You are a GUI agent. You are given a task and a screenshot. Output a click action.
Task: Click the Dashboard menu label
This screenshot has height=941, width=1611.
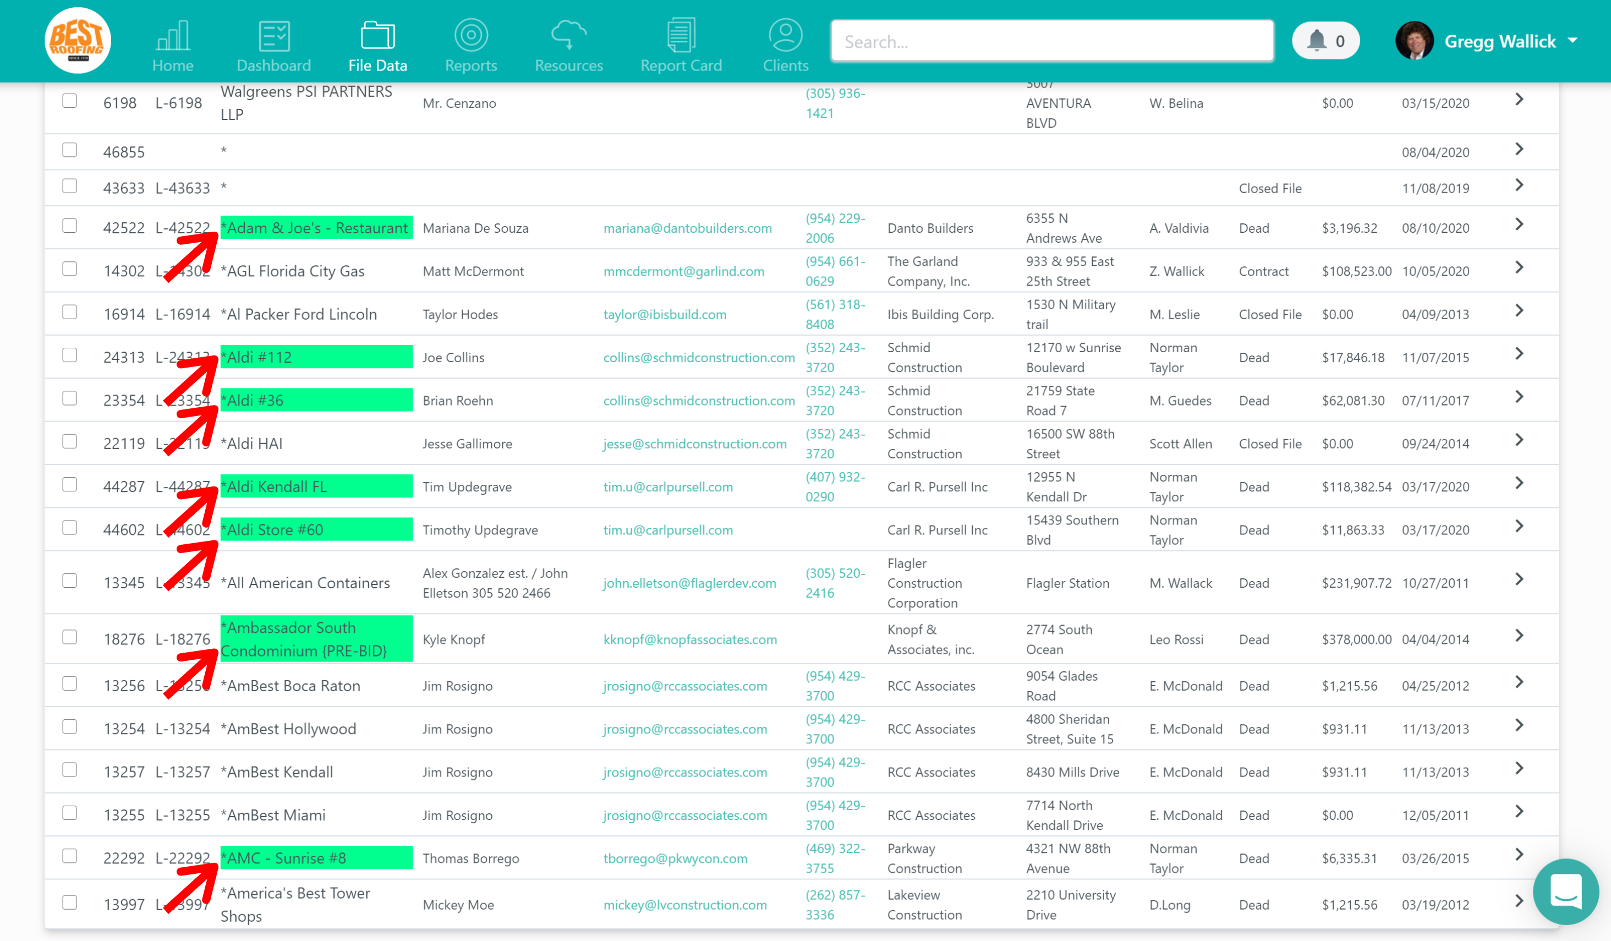[x=274, y=65]
